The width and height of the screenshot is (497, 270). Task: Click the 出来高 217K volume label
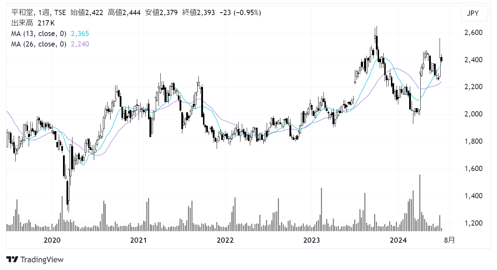tap(33, 23)
